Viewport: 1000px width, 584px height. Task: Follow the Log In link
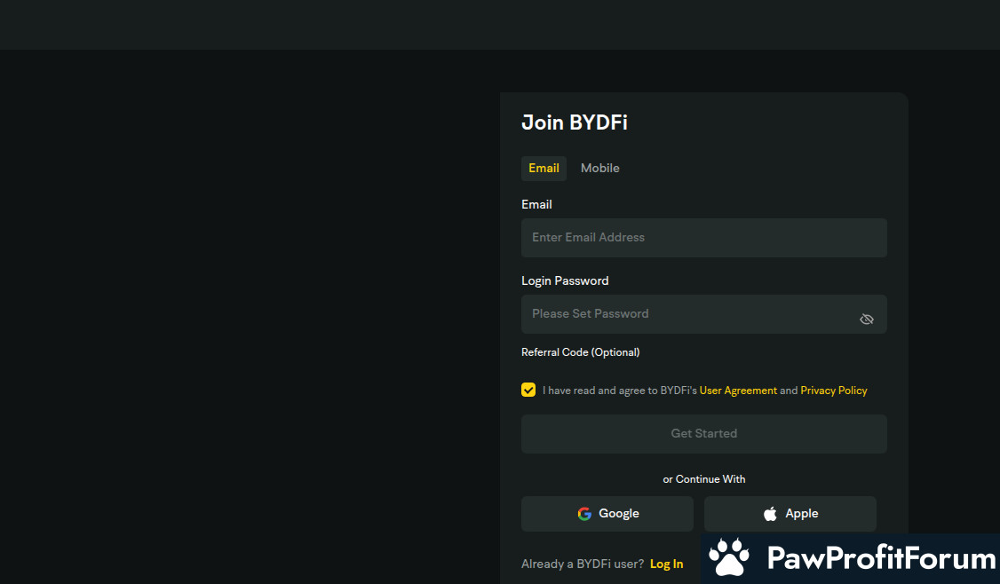click(x=666, y=564)
